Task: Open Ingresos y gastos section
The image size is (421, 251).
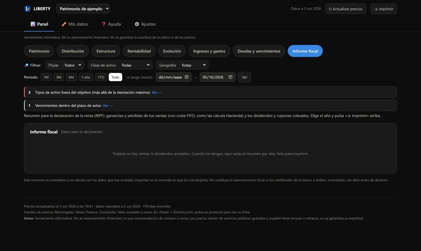Action: (x=209, y=51)
